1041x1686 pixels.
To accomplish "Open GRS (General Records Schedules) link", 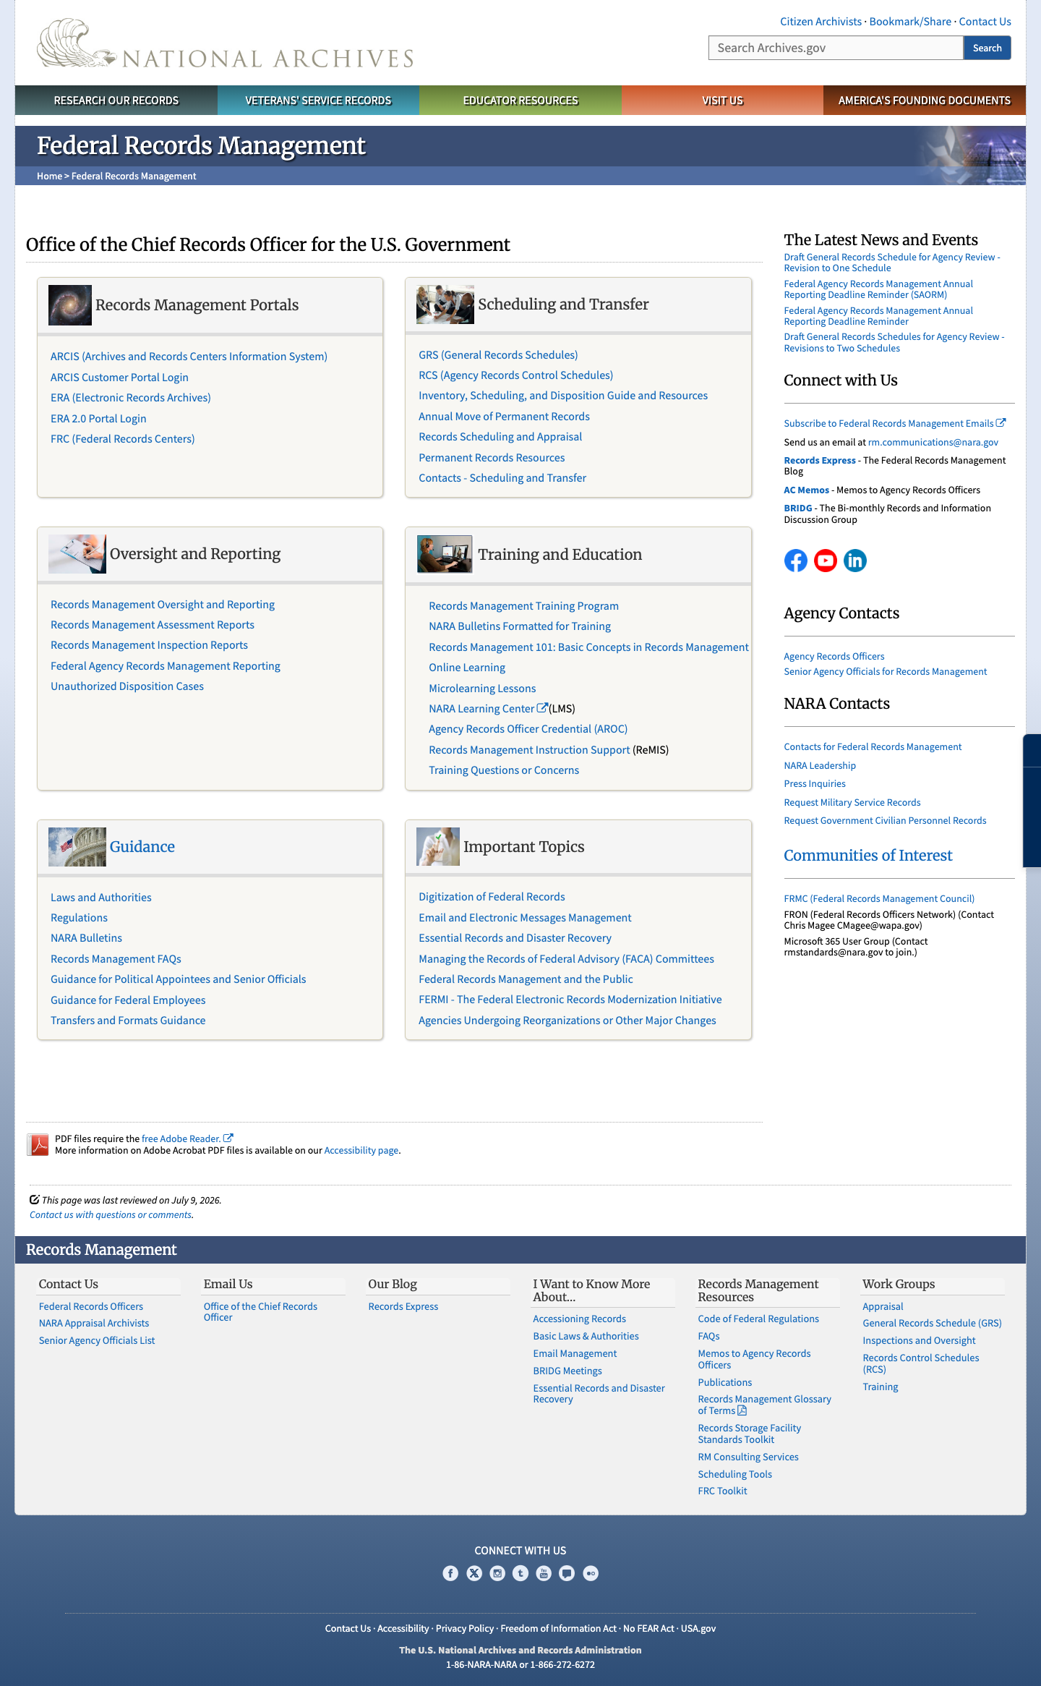I will 498,355.
